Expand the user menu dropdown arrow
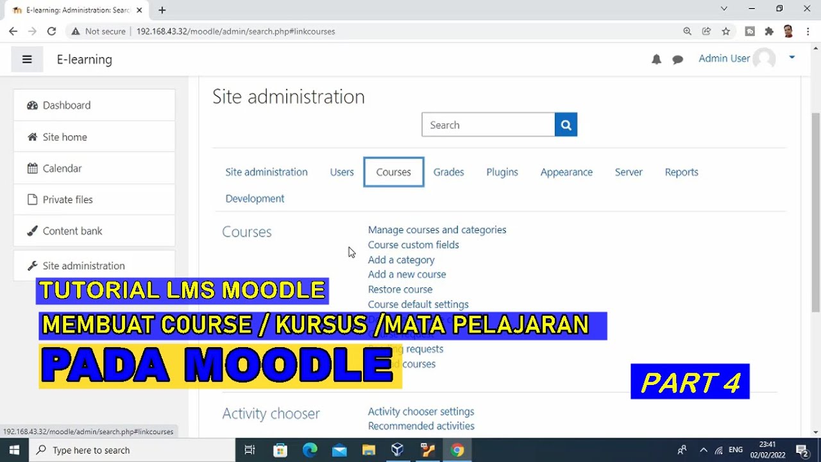 (791, 58)
